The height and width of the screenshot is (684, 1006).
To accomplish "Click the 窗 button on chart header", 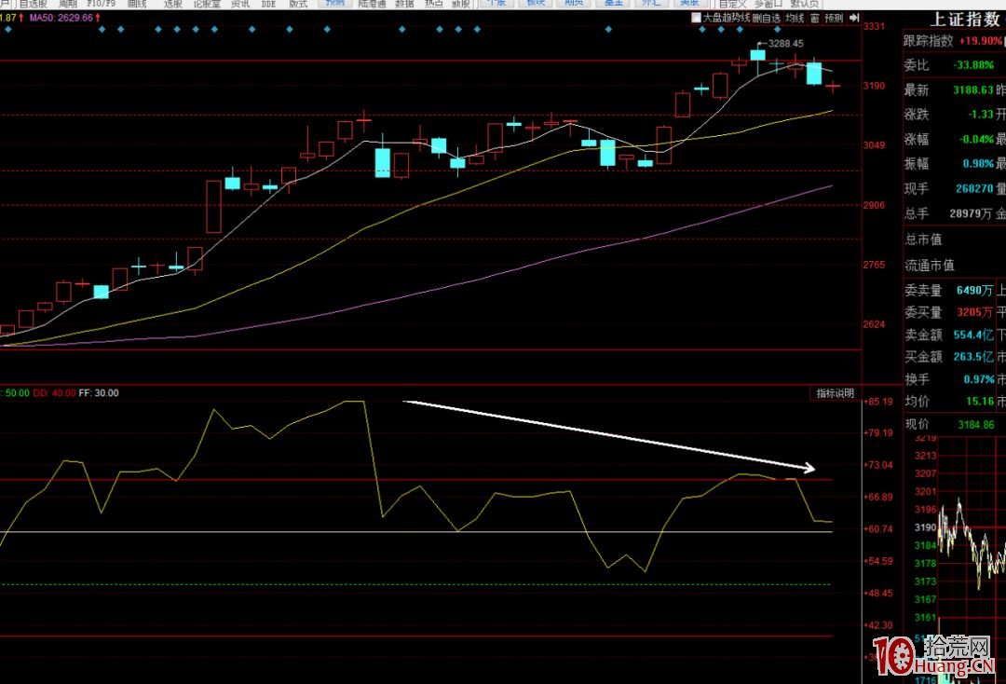I will (814, 18).
